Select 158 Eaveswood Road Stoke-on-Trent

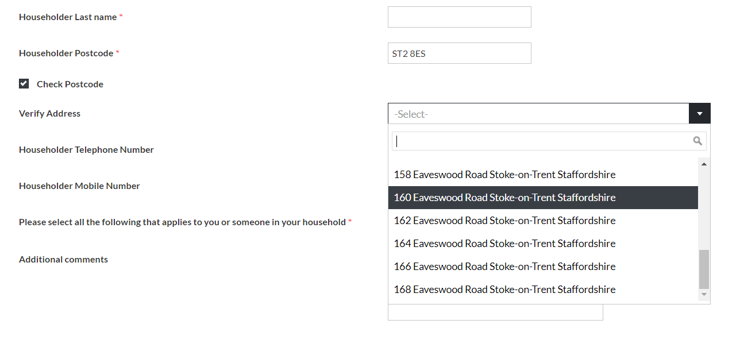click(504, 174)
